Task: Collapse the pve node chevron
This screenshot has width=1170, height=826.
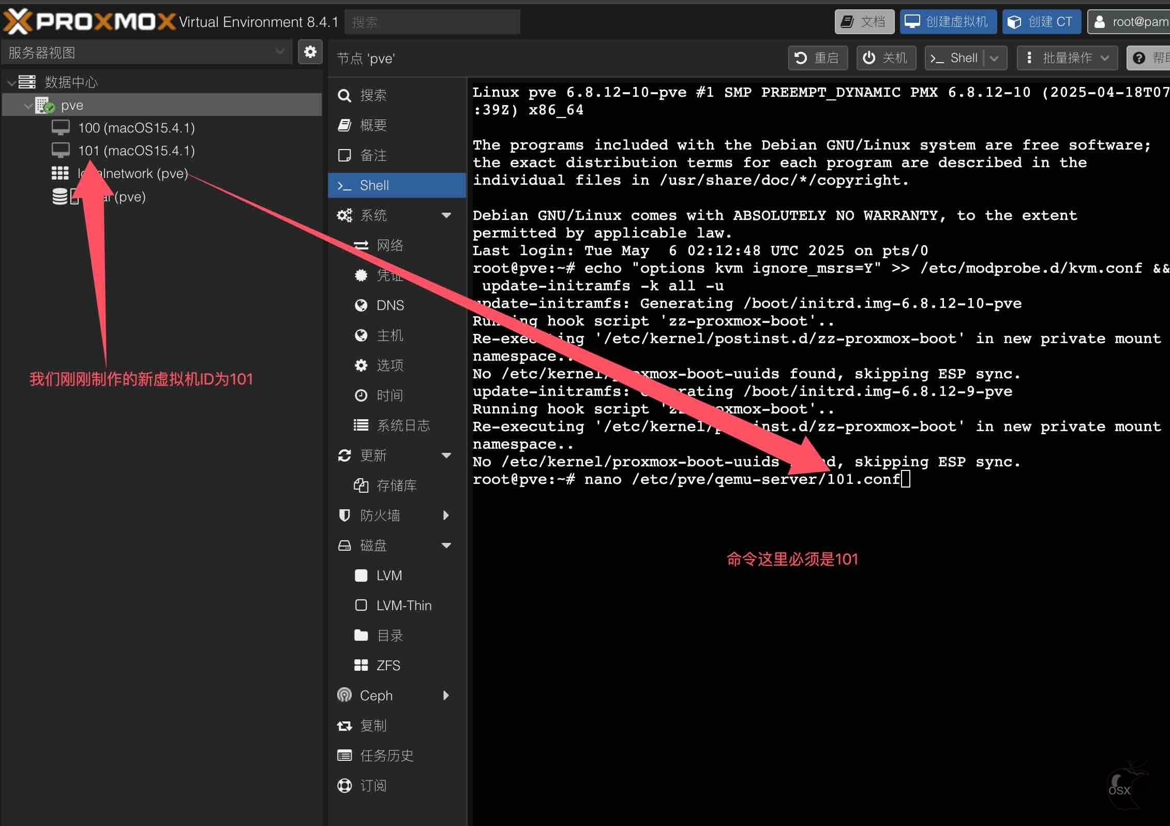Action: click(x=28, y=106)
